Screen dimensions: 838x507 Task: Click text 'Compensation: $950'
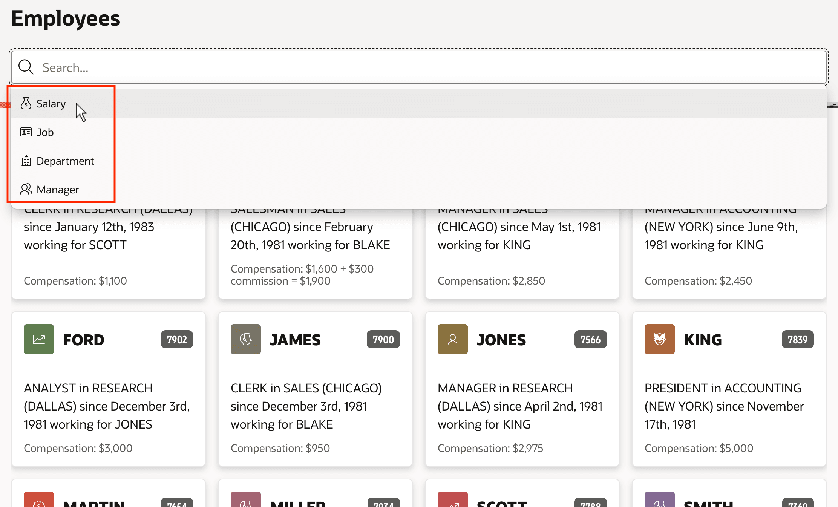(x=280, y=448)
